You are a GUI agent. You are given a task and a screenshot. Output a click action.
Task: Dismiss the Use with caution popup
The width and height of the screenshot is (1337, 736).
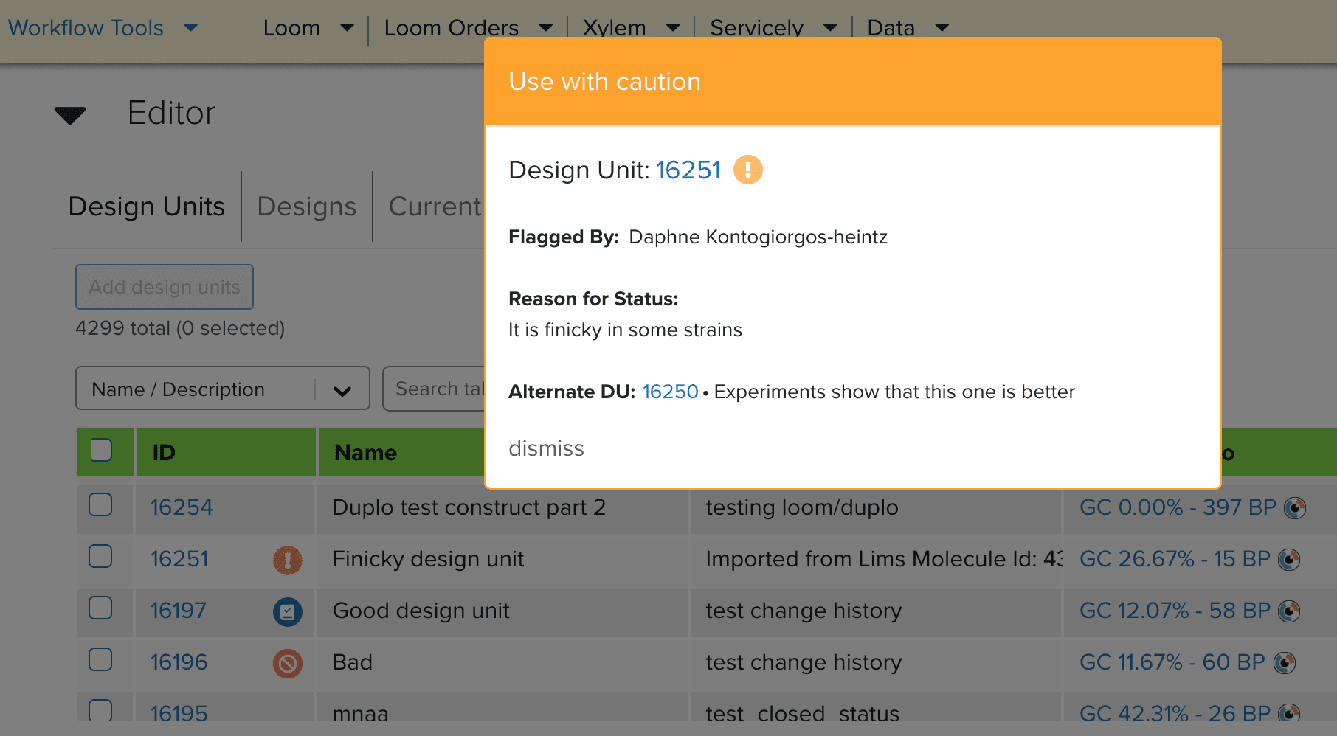click(546, 448)
